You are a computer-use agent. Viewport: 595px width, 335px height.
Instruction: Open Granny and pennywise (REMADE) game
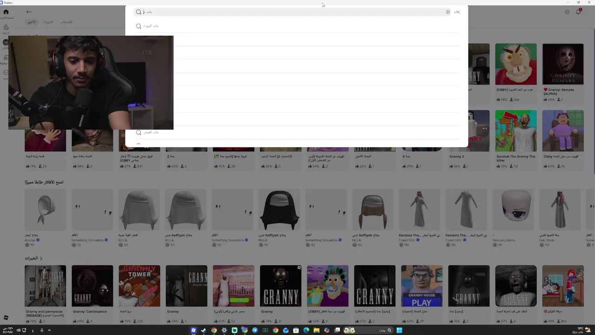pos(45,286)
